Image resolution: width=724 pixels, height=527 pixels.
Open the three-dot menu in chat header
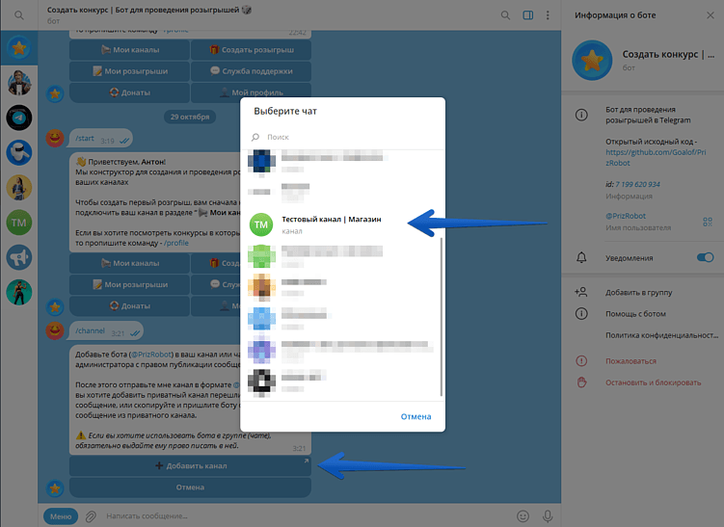pos(548,15)
